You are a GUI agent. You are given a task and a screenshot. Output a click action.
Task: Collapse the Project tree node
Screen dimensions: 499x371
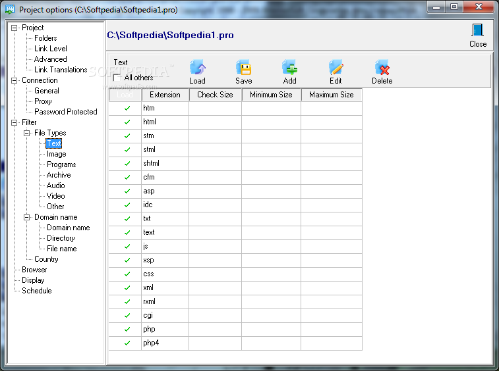coord(14,28)
